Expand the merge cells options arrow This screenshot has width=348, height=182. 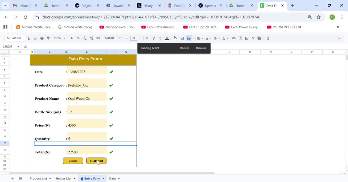point(193,38)
